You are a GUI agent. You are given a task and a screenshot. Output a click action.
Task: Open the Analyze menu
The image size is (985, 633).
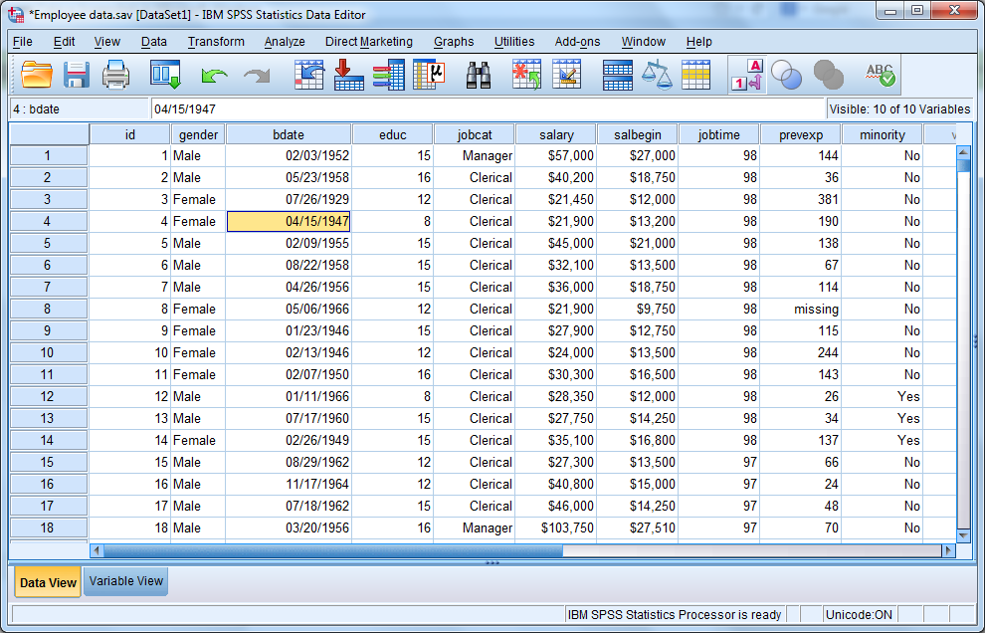285,42
